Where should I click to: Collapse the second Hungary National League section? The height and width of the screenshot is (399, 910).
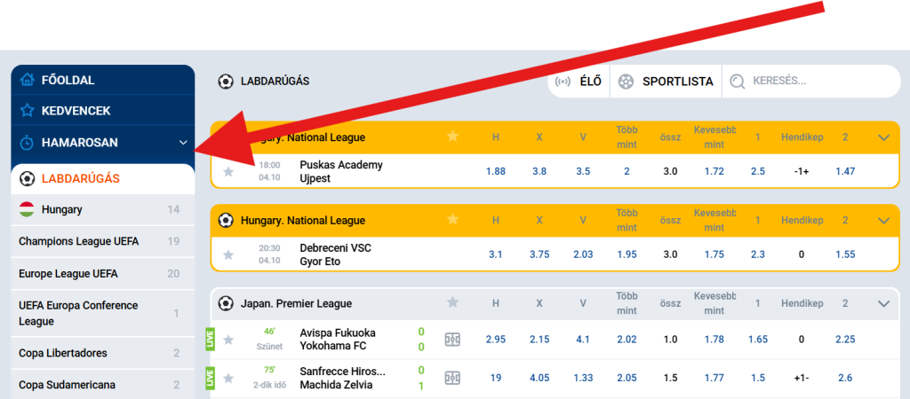tap(883, 220)
